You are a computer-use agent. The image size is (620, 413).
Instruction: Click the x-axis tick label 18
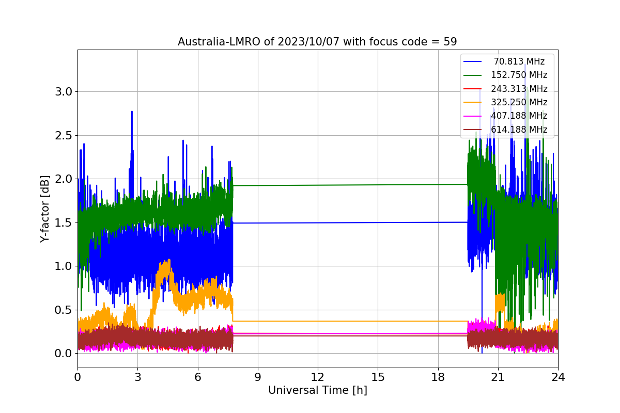(x=438, y=377)
